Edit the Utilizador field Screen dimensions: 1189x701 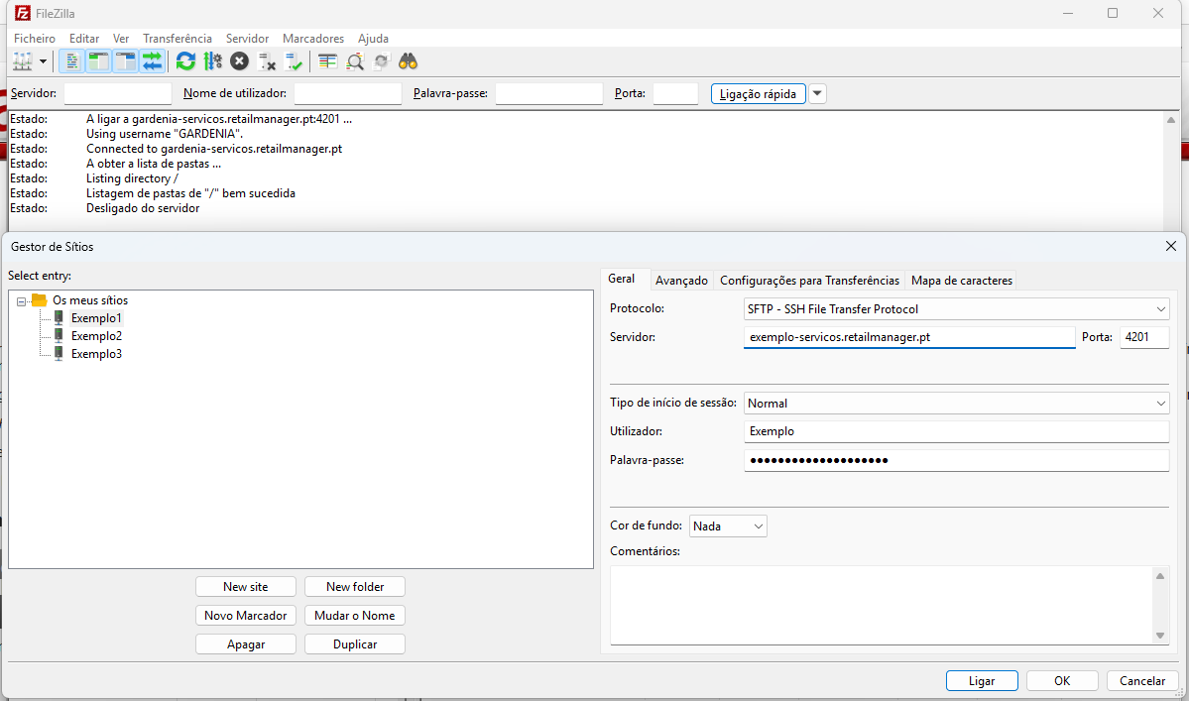coord(957,431)
